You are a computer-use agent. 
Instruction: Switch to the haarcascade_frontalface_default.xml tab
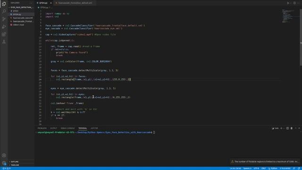tap(75, 3)
